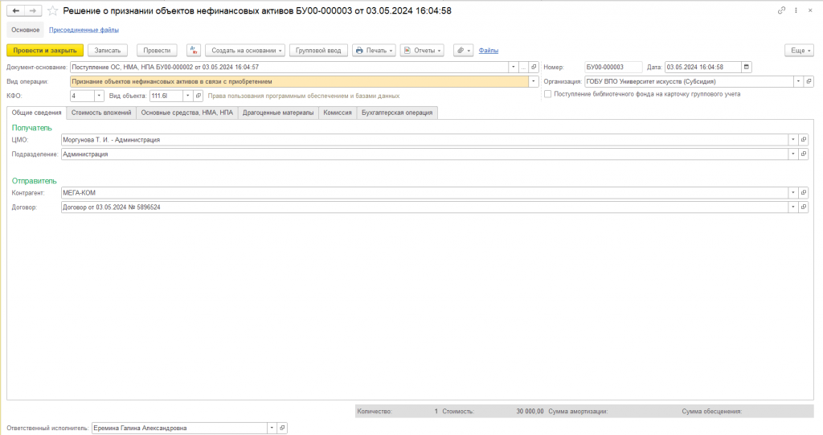Screen dimensions: 823x435
Task: Expand the Договор dropdown arrow
Action: point(793,207)
